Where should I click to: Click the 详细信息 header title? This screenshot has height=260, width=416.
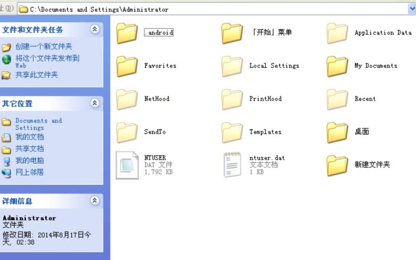pyautogui.click(x=17, y=201)
